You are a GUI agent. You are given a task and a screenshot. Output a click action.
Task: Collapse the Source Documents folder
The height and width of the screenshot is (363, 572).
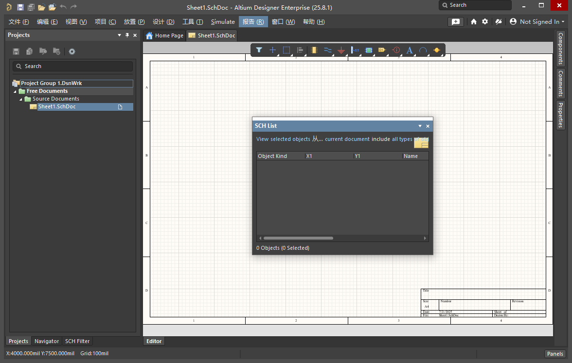pos(21,99)
